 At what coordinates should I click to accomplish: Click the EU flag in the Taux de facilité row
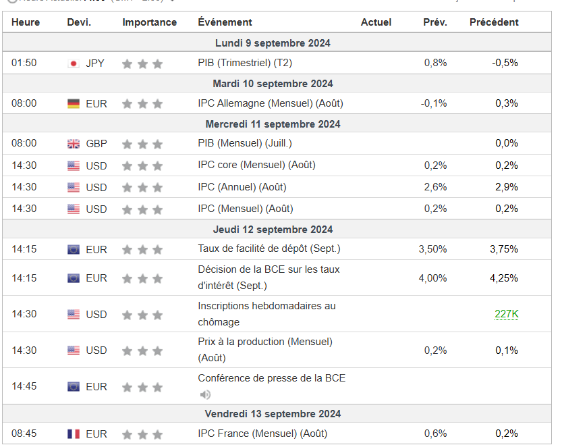(x=74, y=250)
